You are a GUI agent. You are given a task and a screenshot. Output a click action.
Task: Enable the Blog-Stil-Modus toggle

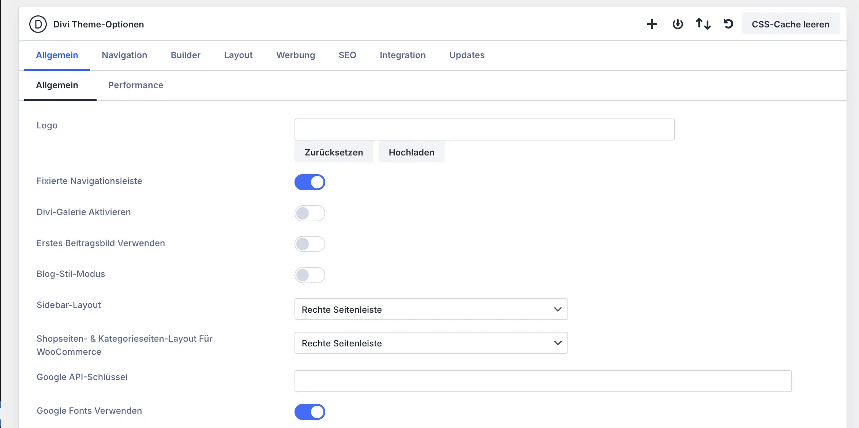click(x=310, y=275)
